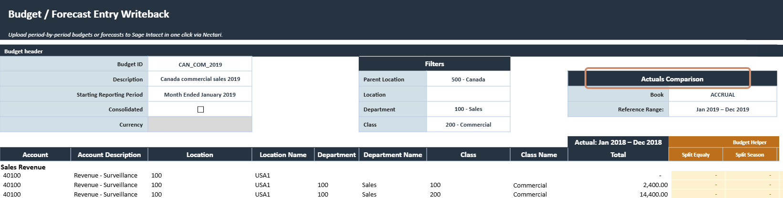Select the Budget ID label
The image size is (783, 198).
point(130,64)
